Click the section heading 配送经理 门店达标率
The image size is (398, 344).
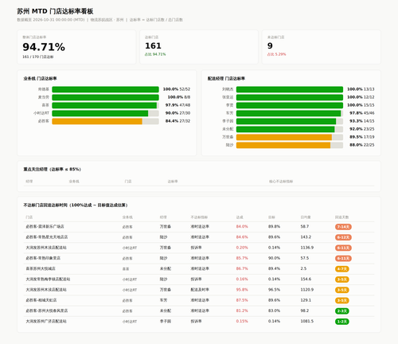[226, 78]
